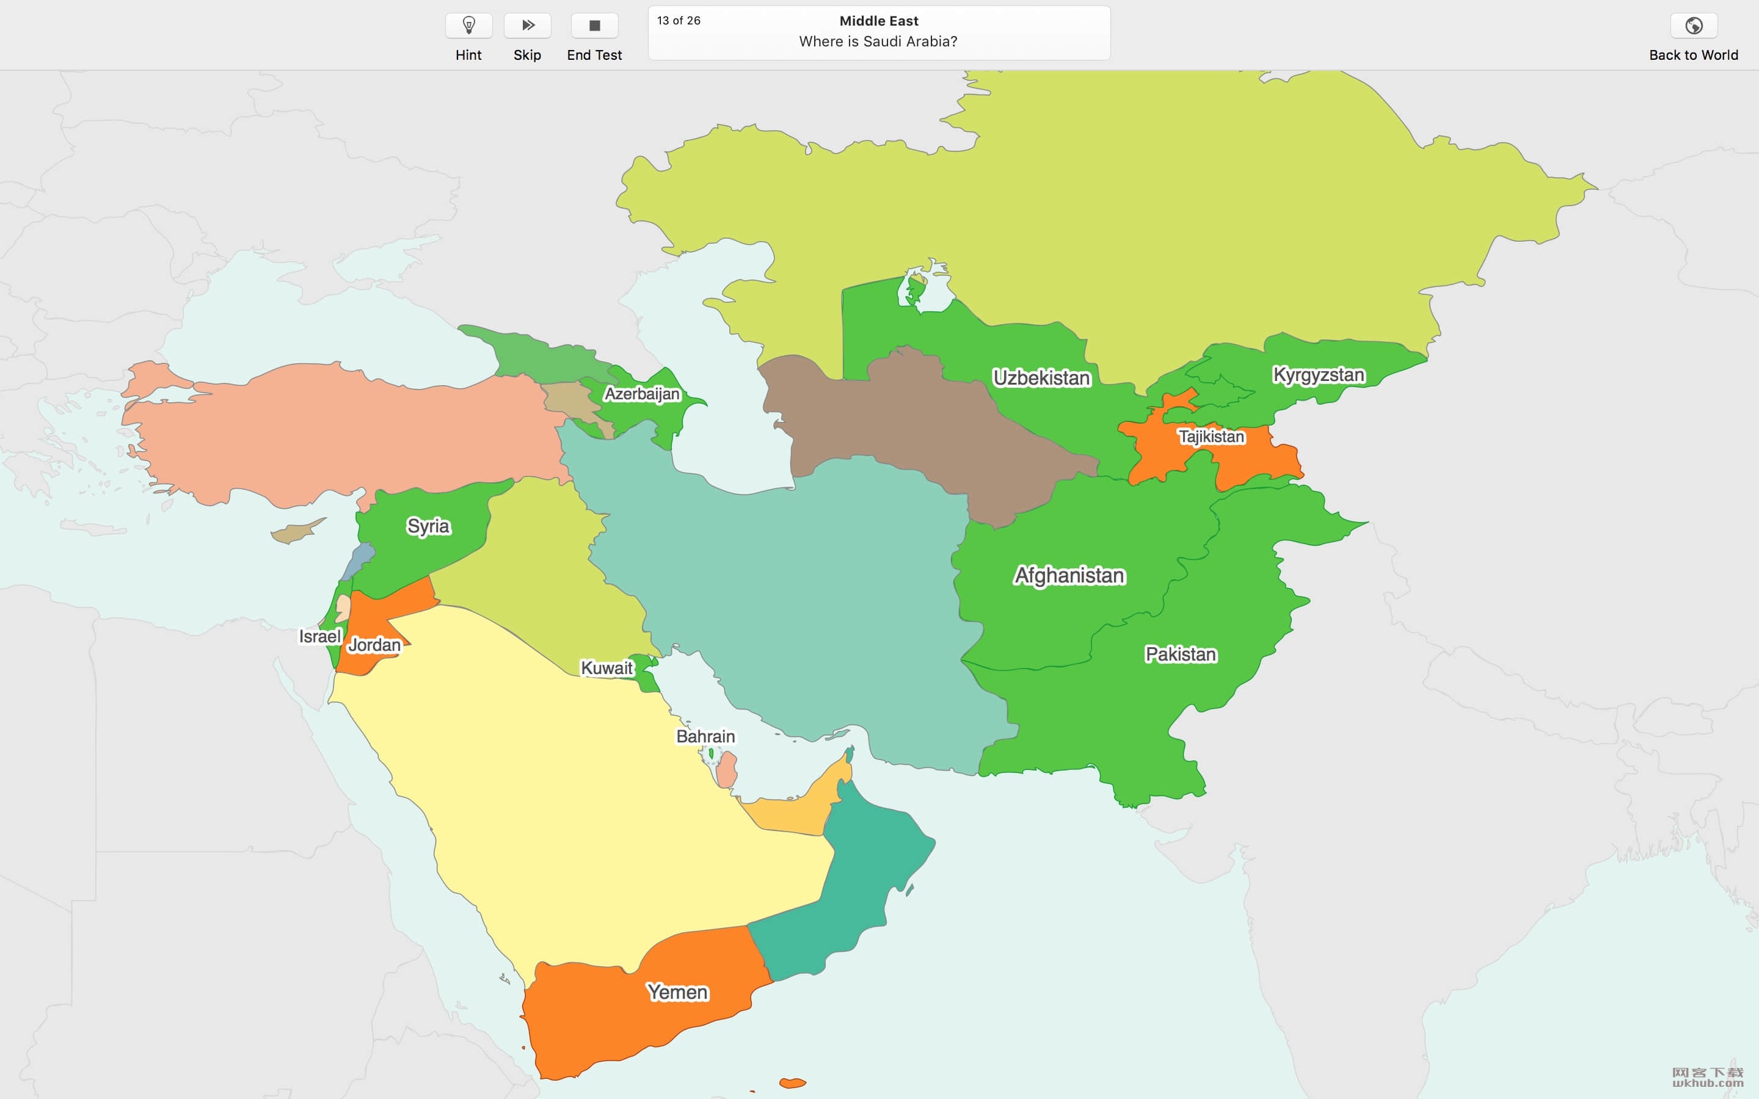Click the Kuwait country label
This screenshot has height=1099, width=1759.
(x=607, y=668)
